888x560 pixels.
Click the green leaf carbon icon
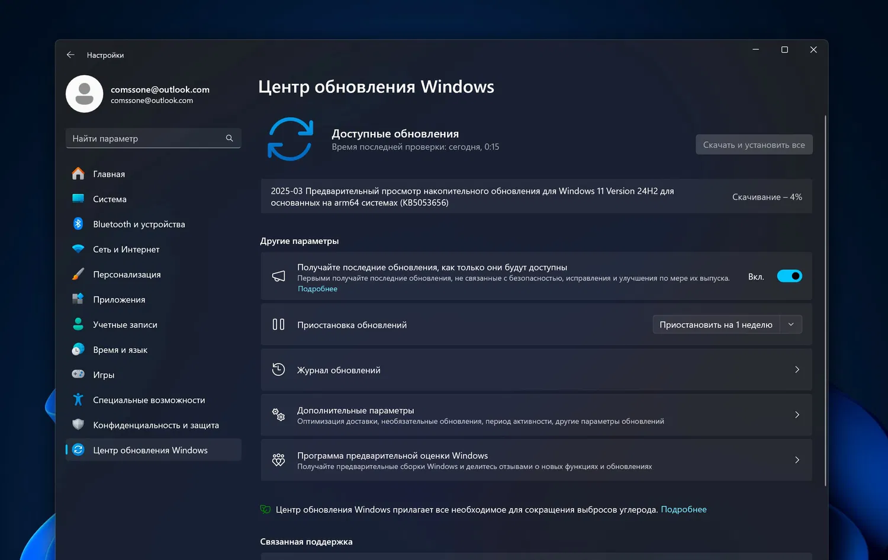265,509
